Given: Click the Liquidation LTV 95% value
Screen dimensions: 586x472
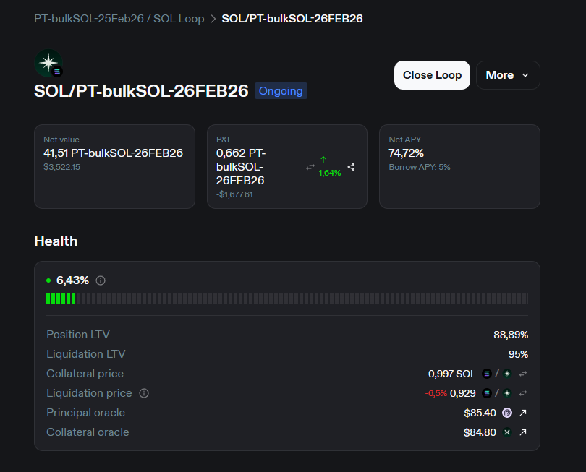Looking at the screenshot, I should pos(518,354).
